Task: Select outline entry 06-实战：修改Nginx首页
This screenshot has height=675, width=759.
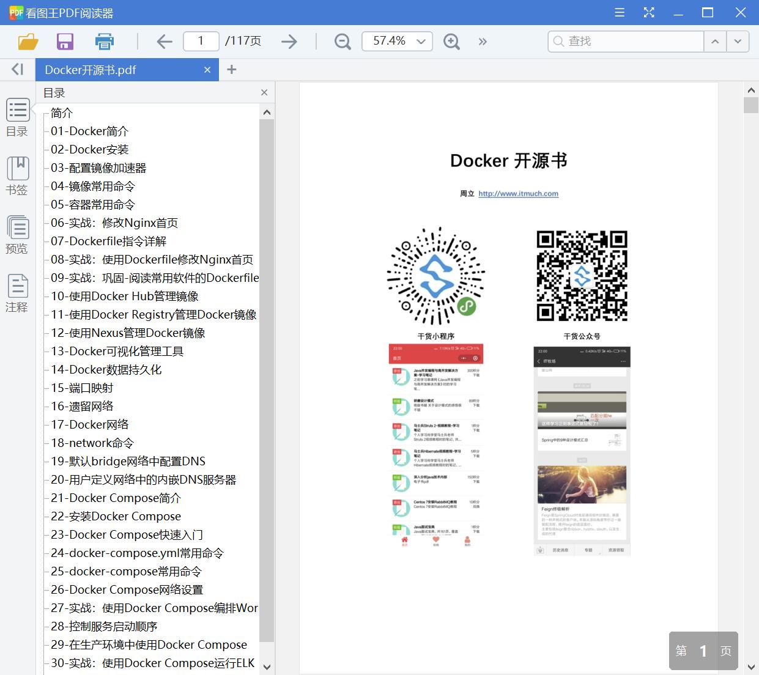Action: (x=114, y=223)
